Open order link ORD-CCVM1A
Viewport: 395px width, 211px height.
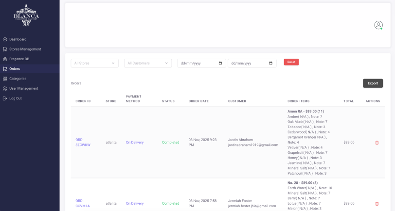coord(83,203)
